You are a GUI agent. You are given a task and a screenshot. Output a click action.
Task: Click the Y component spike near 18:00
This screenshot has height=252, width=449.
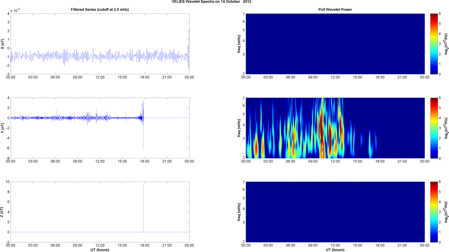[x=143, y=124]
